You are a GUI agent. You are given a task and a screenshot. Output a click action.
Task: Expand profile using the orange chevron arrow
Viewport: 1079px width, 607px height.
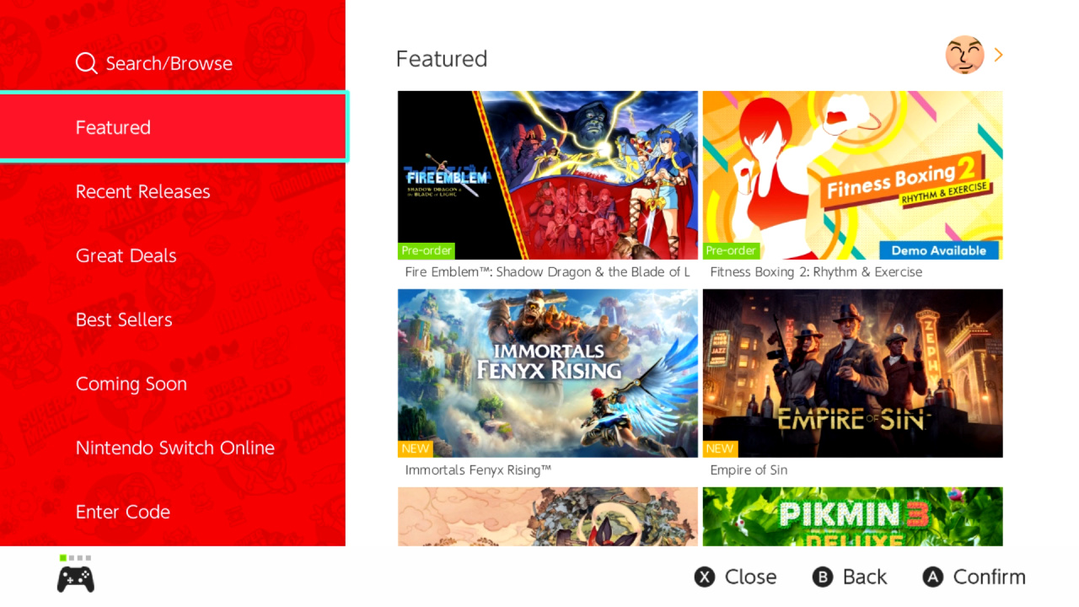click(999, 55)
